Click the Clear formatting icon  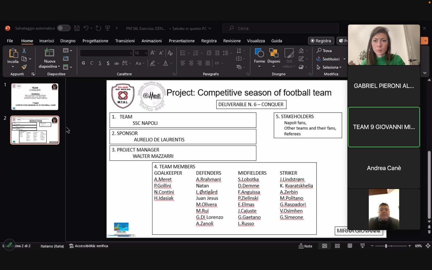170,53
